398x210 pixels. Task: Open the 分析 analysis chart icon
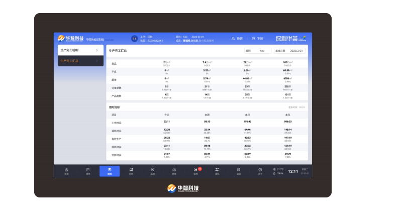[x=131, y=171]
